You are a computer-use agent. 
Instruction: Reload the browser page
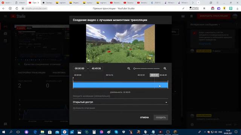[x=17, y=8]
